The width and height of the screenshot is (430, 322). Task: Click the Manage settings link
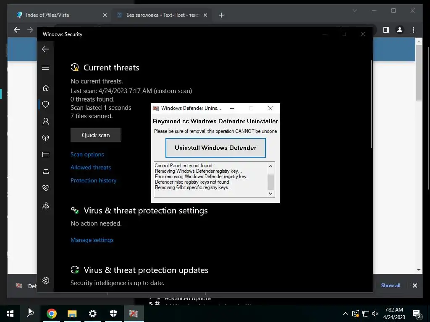tap(92, 240)
